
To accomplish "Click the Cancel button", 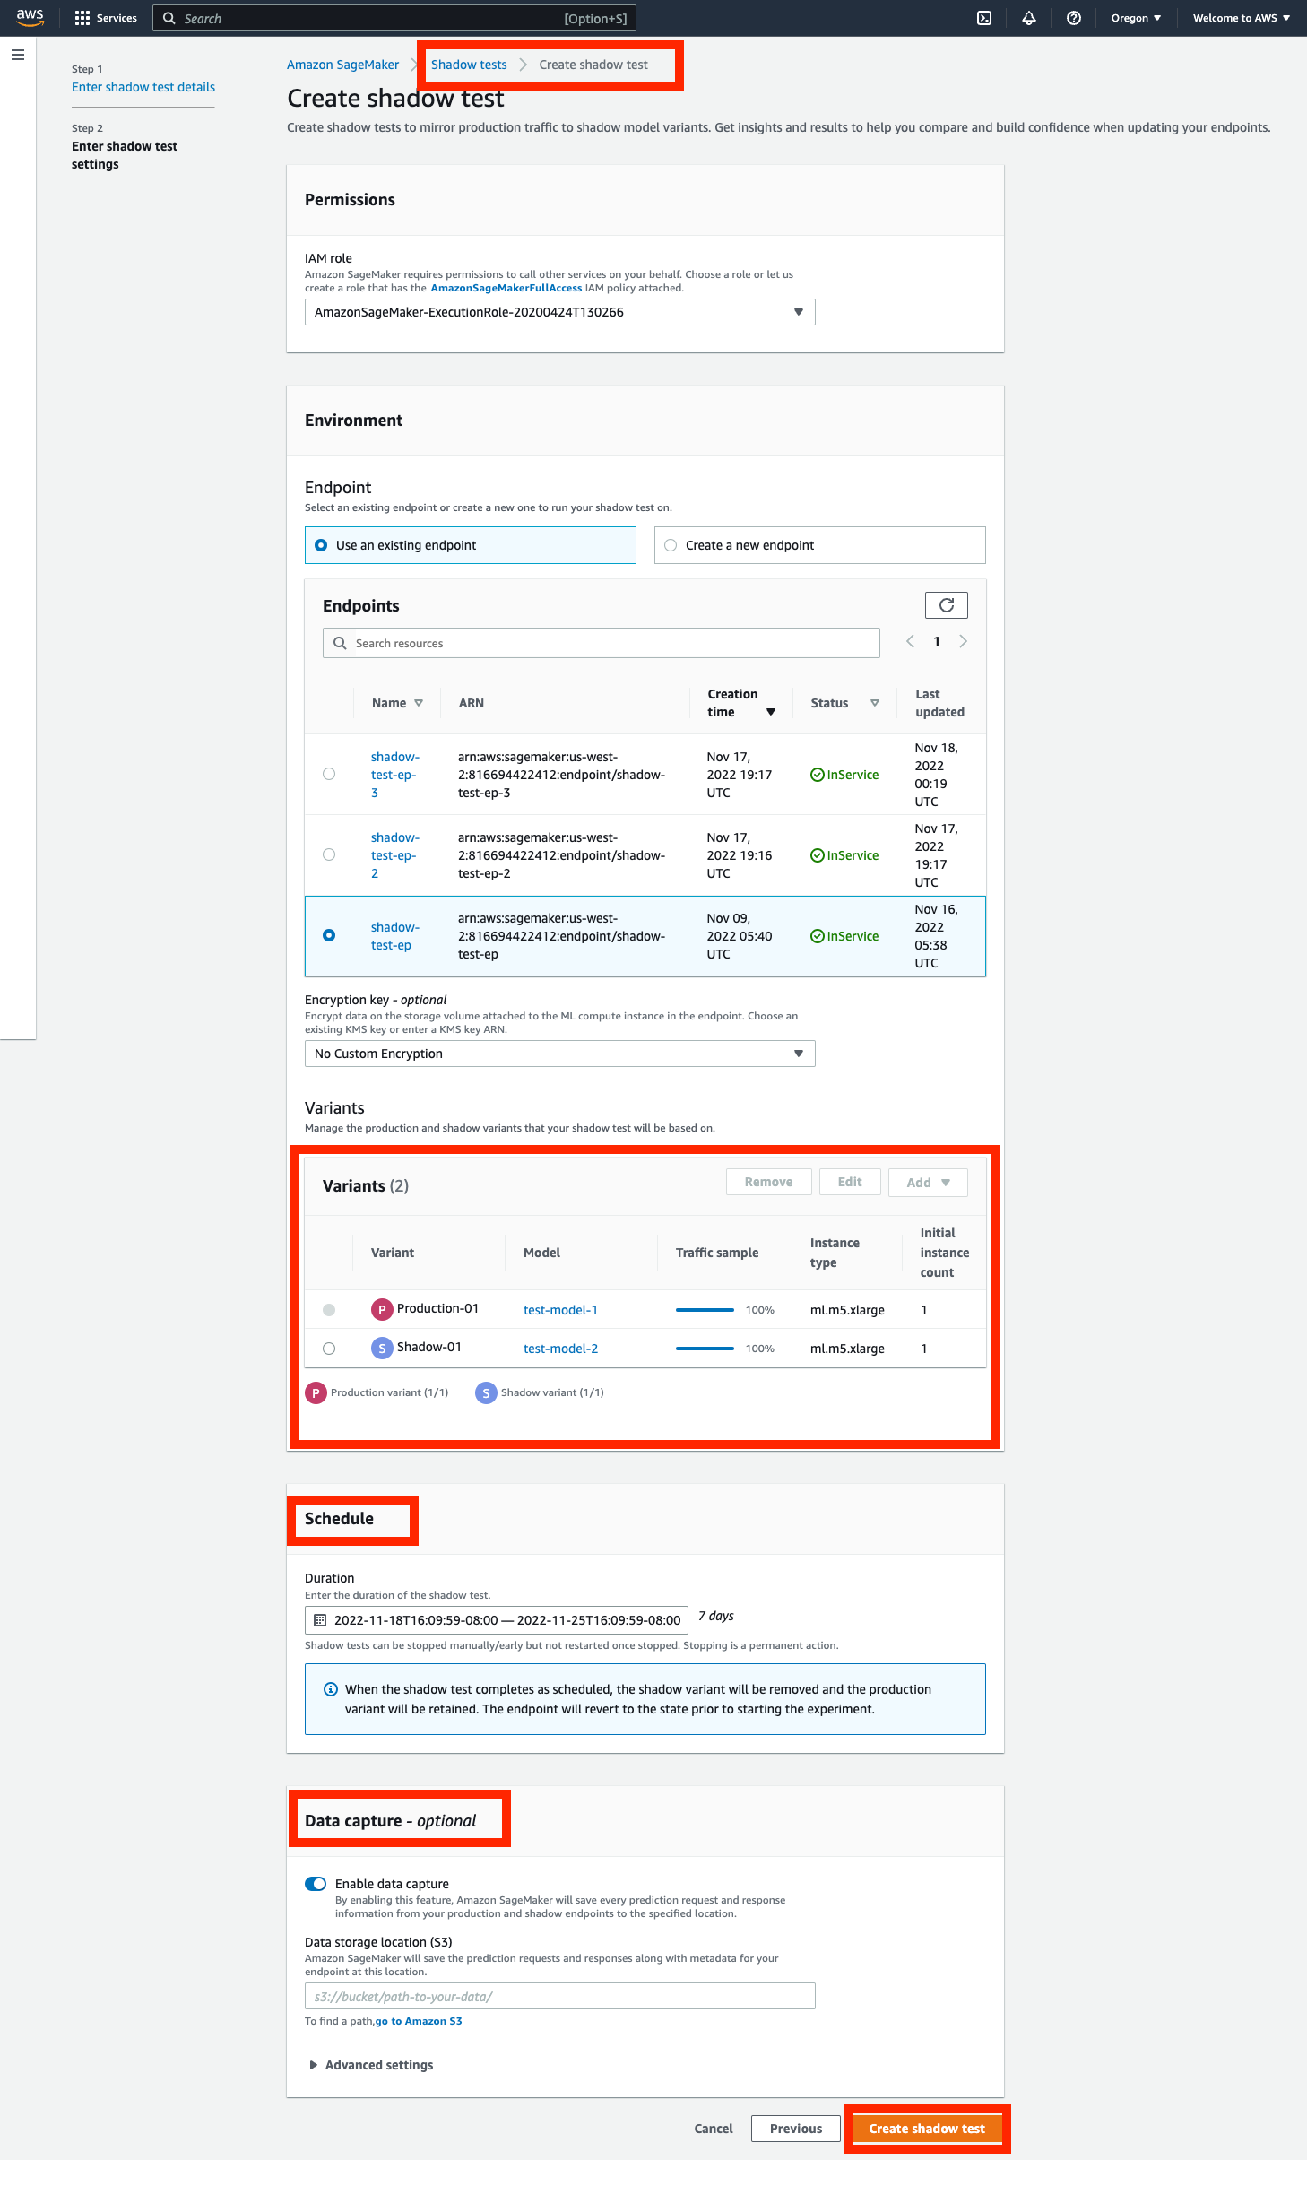I will point(714,2129).
